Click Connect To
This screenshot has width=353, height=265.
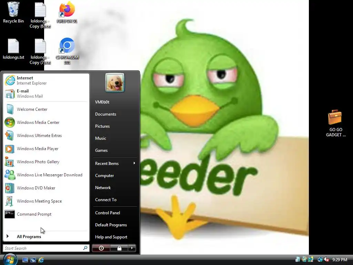click(115, 200)
